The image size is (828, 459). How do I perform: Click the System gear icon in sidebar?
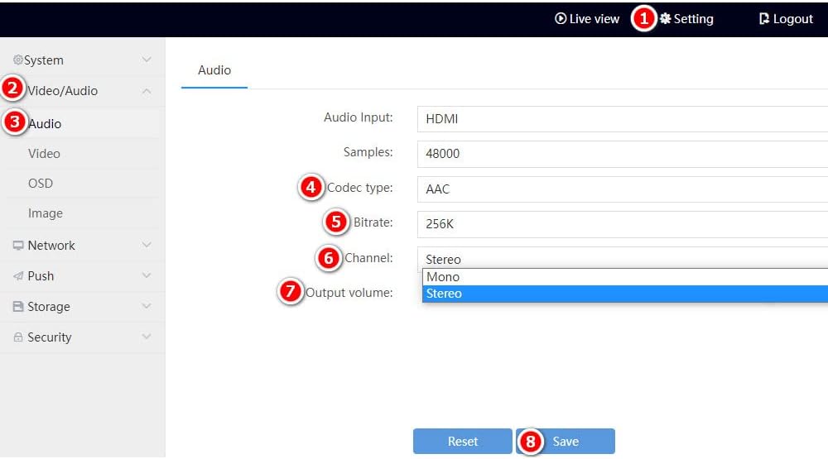tap(18, 60)
